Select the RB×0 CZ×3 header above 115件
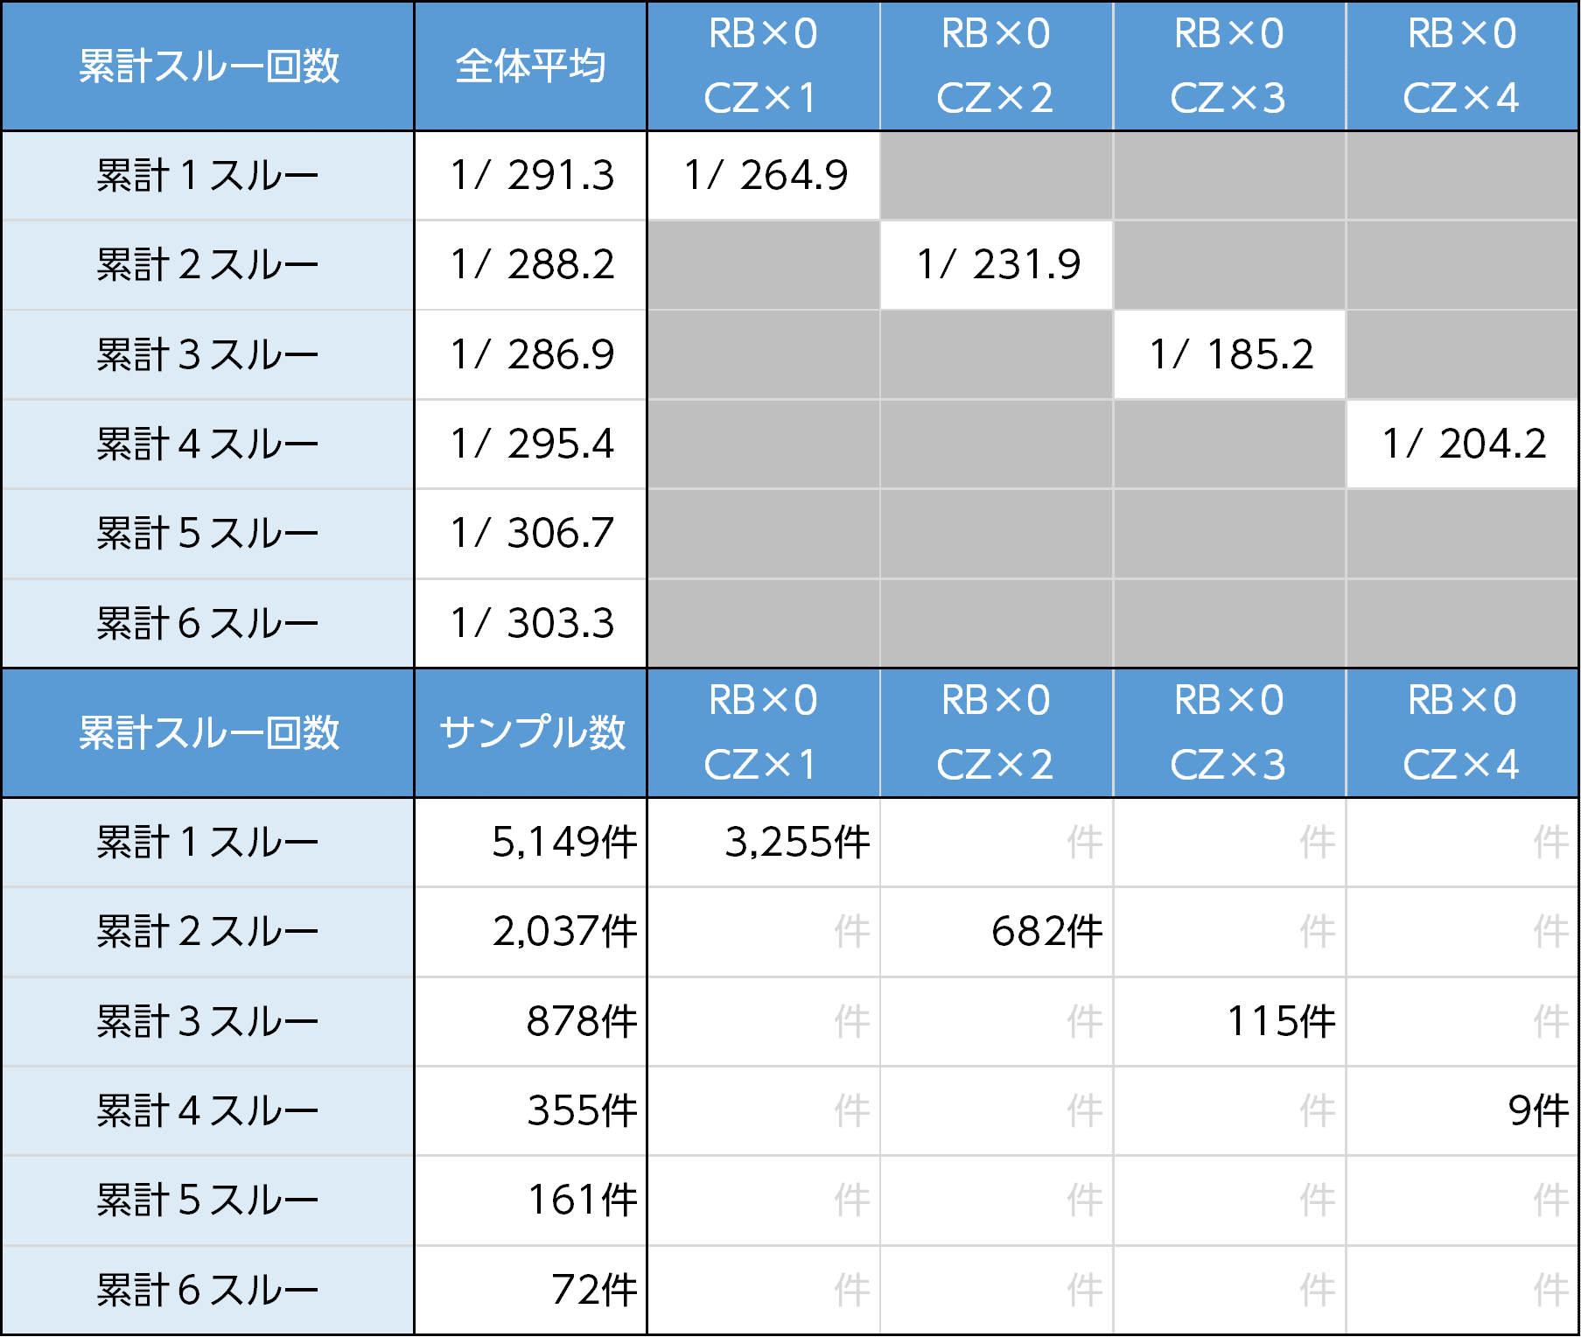 click(1229, 733)
